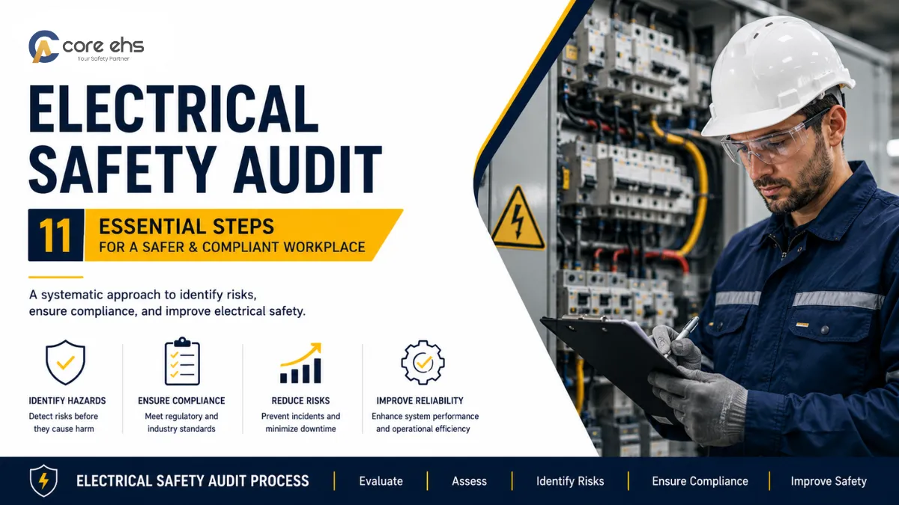Click the 'ENSURE COMPLIANCE' label
Screen dimensions: 899x505
pos(181,401)
